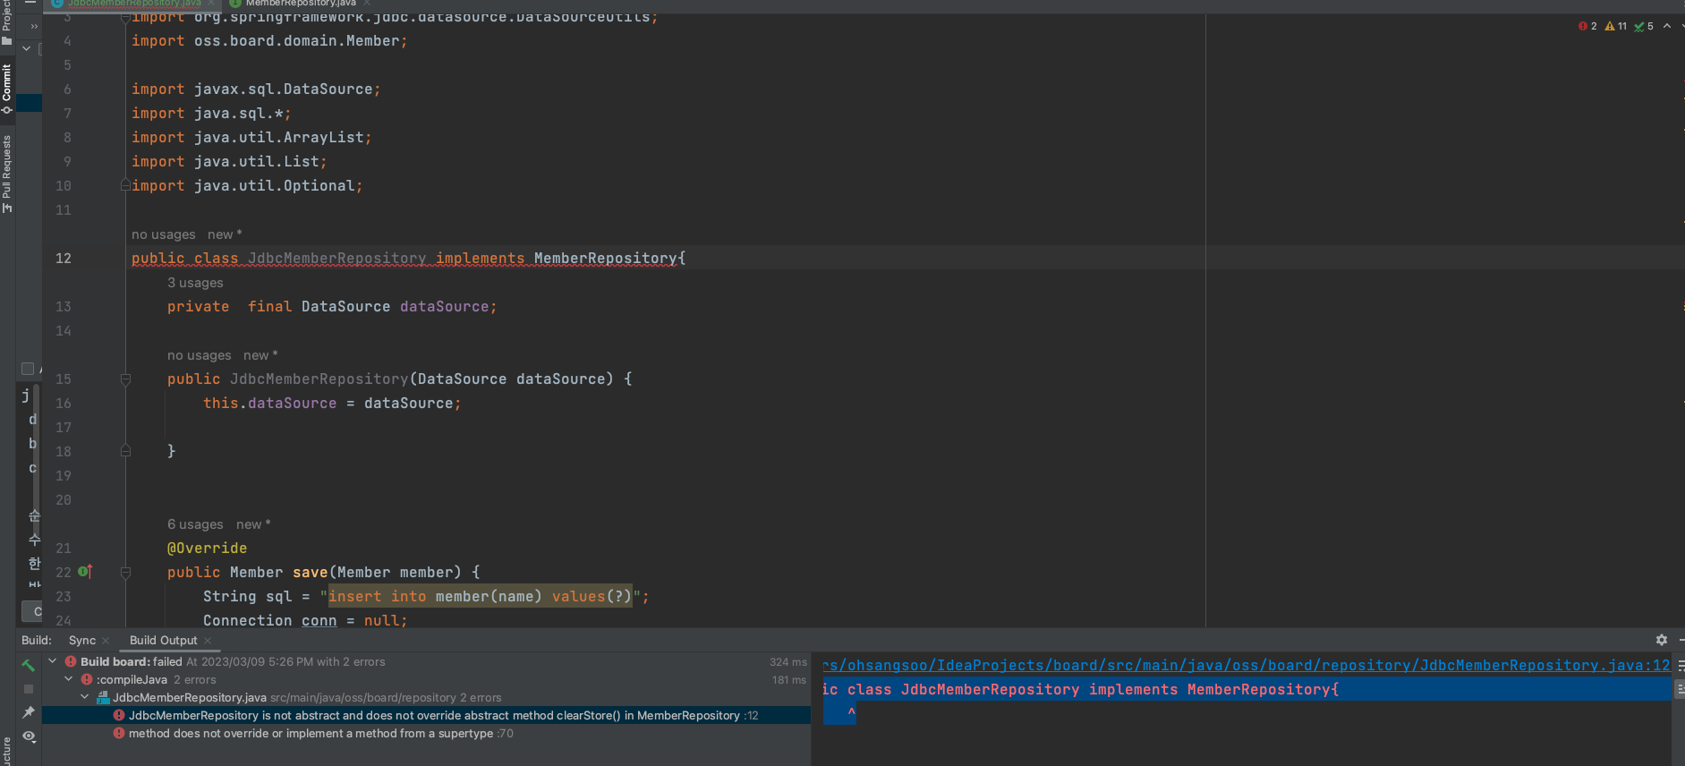This screenshot has width=1685, height=766.
Task: Click line number 22 in the gutter
Action: pyautogui.click(x=64, y=572)
